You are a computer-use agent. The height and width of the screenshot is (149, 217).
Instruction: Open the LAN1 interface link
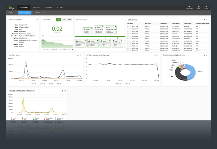[x=80, y=41]
